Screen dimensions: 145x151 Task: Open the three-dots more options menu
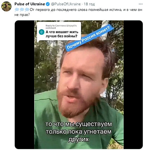tap(141, 4)
